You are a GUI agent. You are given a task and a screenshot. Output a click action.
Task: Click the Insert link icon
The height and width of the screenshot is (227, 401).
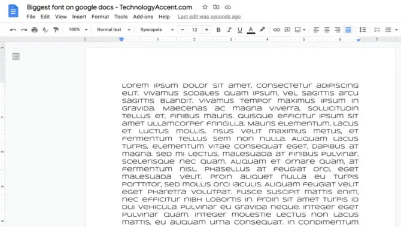(x=277, y=30)
